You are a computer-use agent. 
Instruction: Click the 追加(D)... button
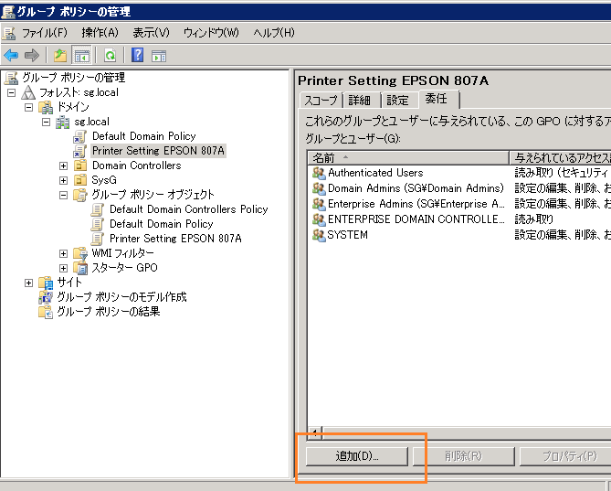click(357, 456)
